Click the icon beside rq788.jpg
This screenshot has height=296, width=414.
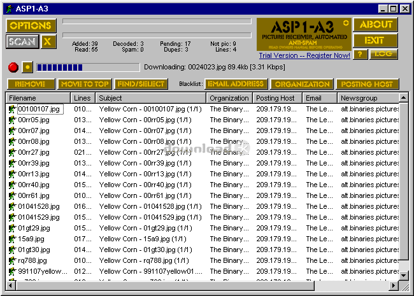point(12,260)
